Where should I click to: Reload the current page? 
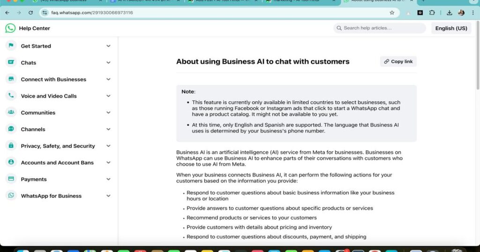pyautogui.click(x=30, y=13)
